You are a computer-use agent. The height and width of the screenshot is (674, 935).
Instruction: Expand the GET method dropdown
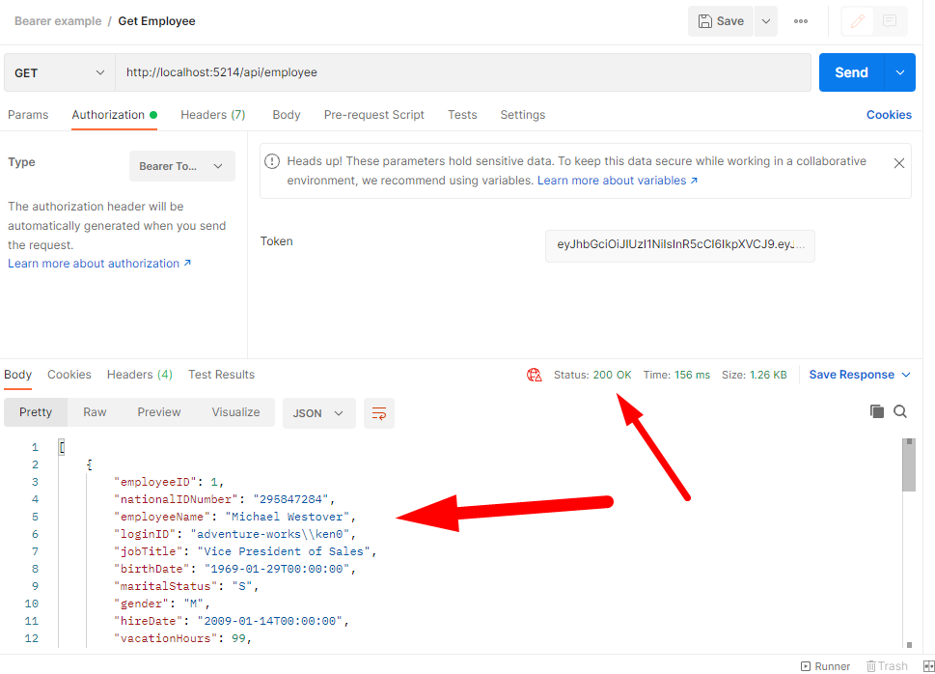point(60,72)
